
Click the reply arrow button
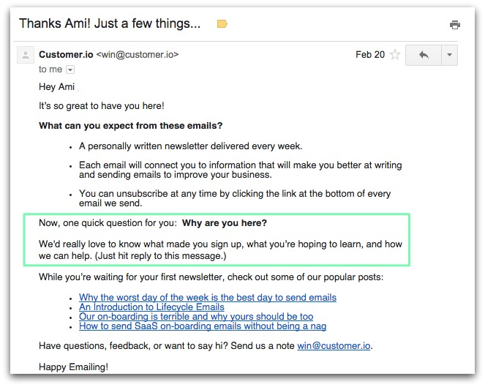(424, 55)
